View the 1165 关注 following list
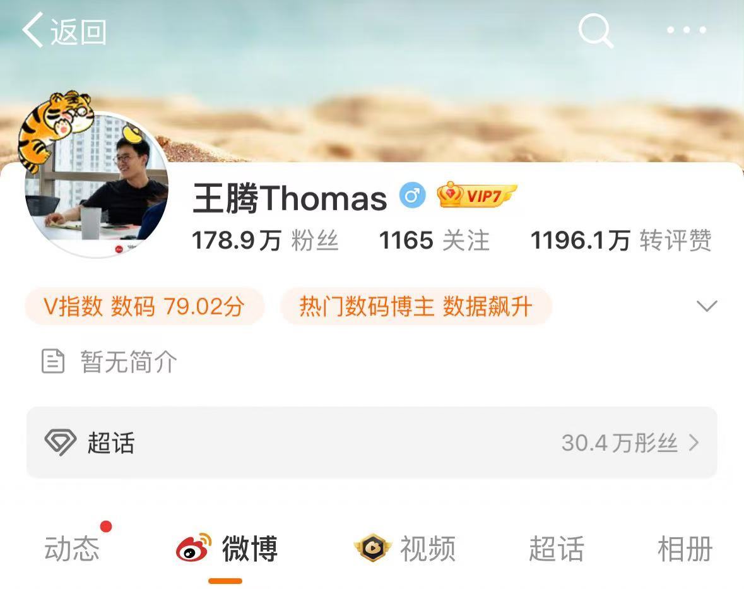 coord(434,240)
